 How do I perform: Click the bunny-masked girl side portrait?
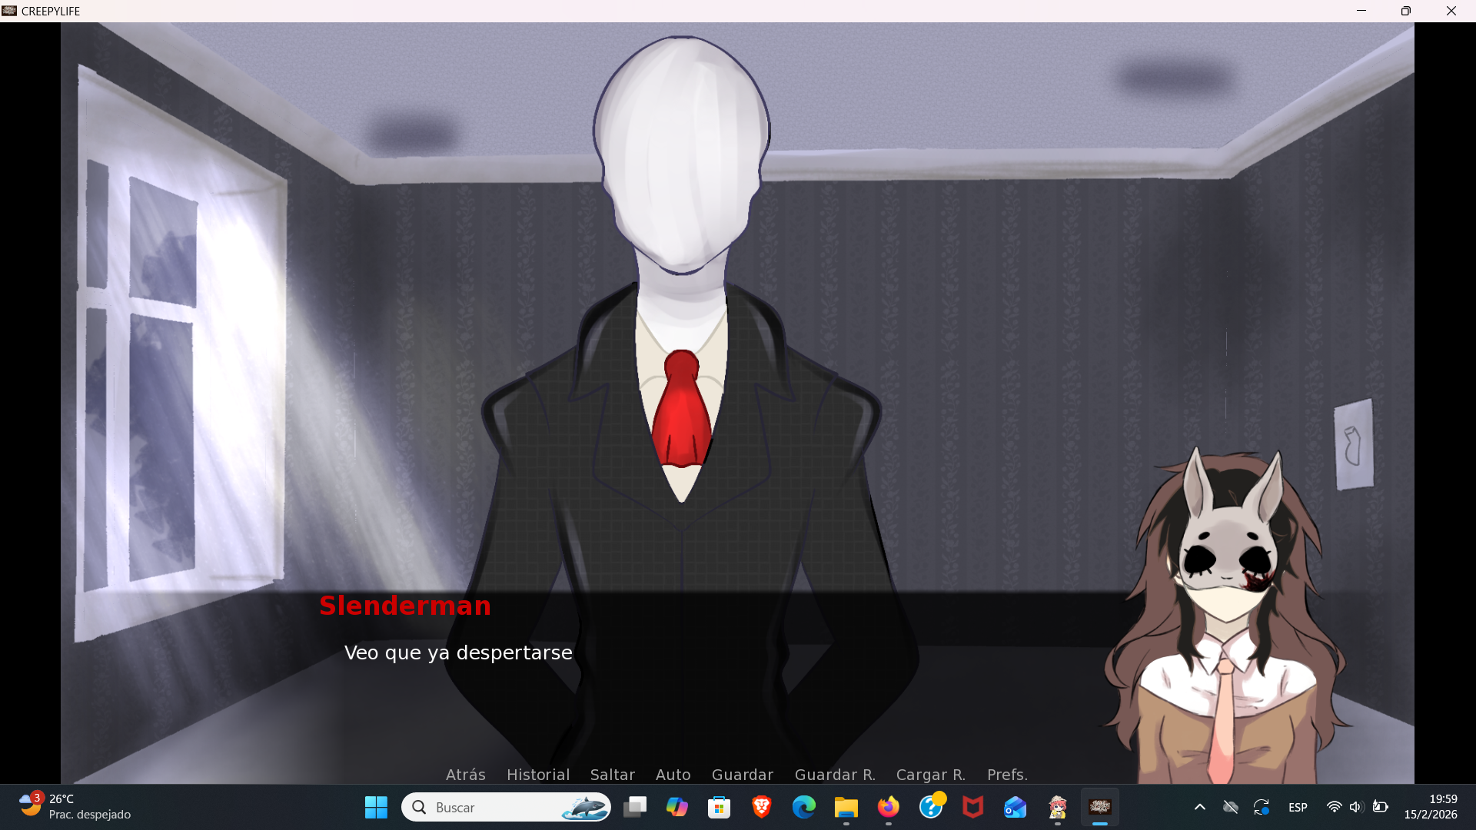[1228, 616]
